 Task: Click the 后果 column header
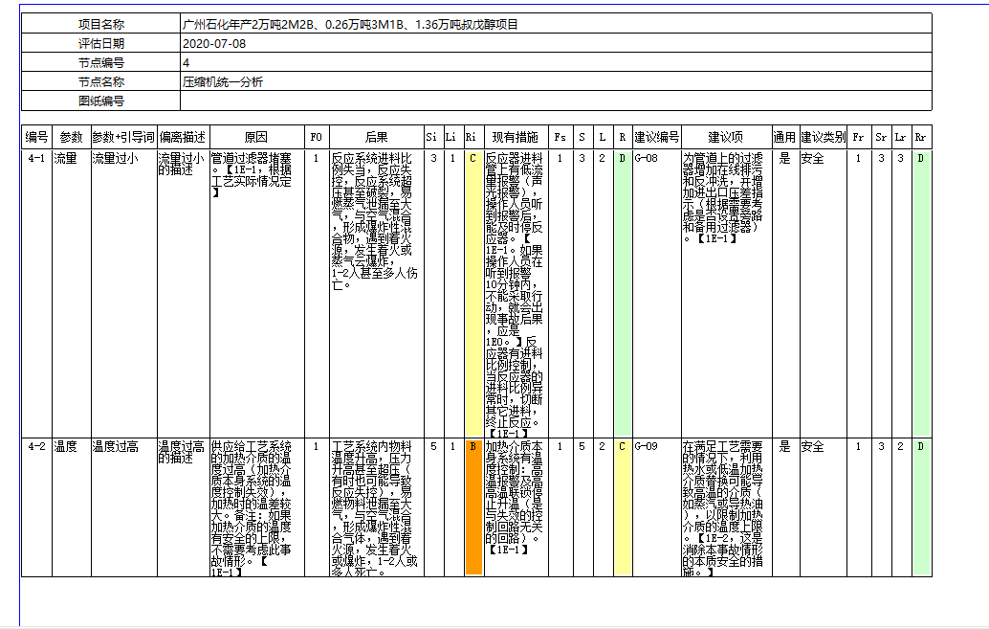[x=377, y=137]
